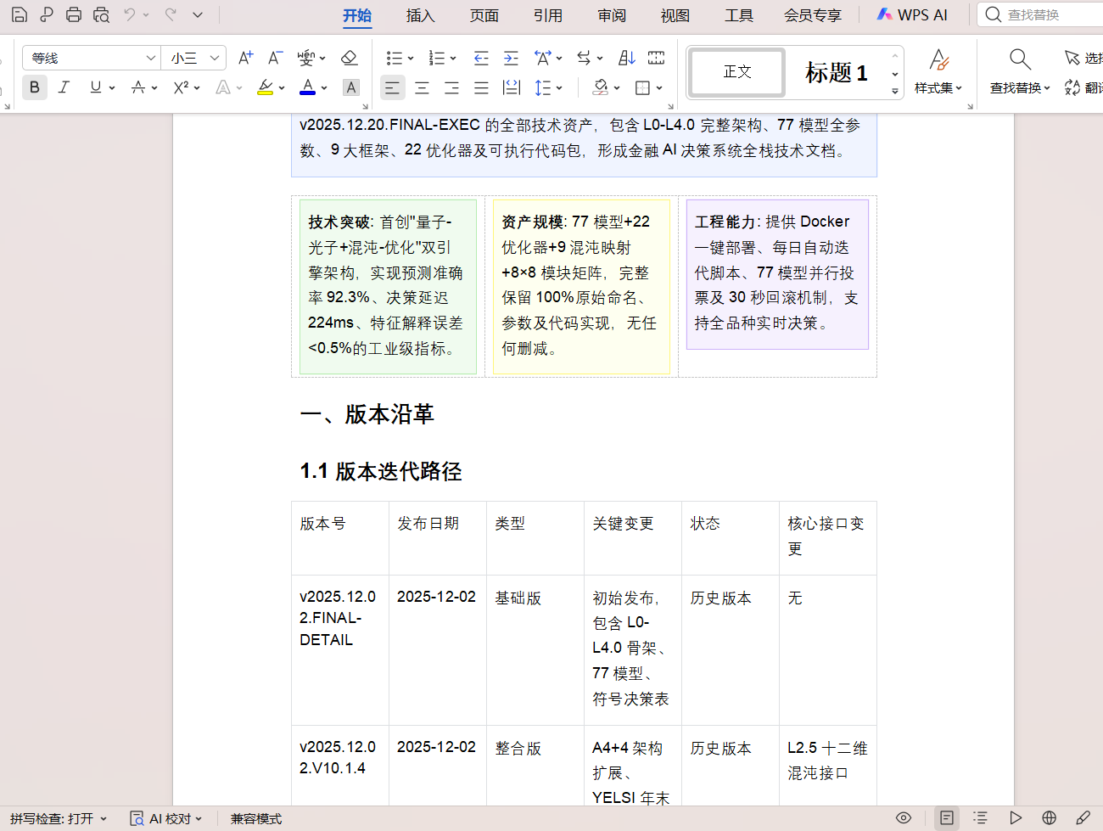The width and height of the screenshot is (1103, 831).
Task: Open the 页面 tab
Action: tap(484, 15)
